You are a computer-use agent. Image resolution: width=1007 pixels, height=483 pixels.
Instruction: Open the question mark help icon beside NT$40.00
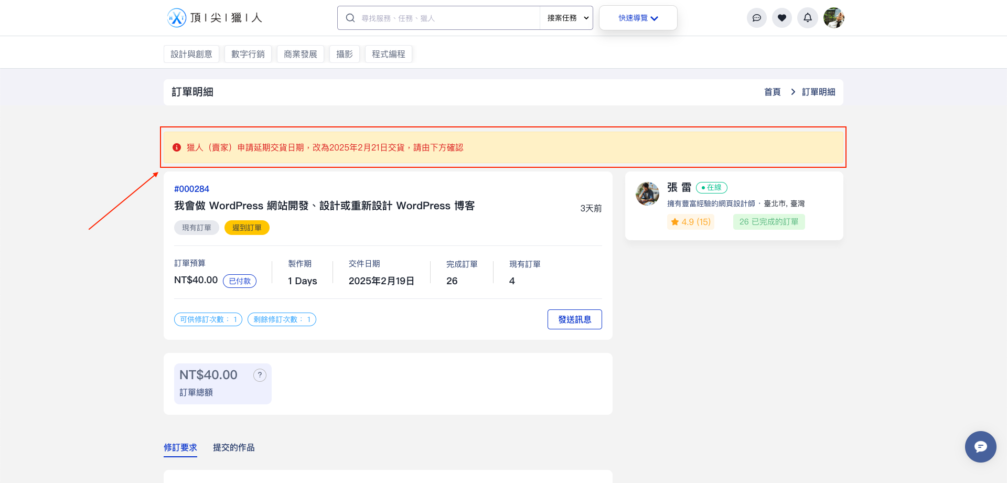click(x=260, y=375)
